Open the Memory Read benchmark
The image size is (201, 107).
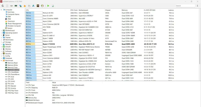click(12, 63)
